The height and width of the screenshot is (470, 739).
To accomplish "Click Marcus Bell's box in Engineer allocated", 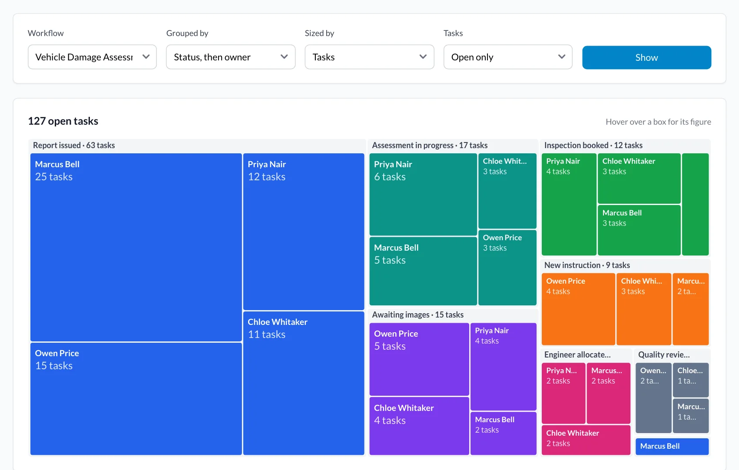I will tap(609, 393).
